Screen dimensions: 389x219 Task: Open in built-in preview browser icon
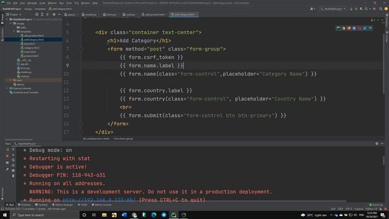coord(338,28)
